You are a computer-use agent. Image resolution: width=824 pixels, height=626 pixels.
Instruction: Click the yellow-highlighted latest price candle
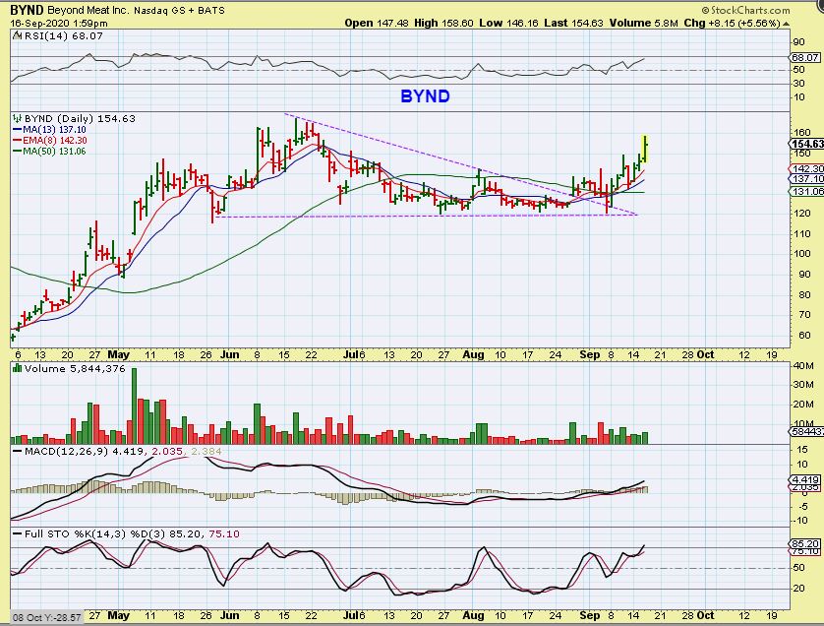(645, 149)
